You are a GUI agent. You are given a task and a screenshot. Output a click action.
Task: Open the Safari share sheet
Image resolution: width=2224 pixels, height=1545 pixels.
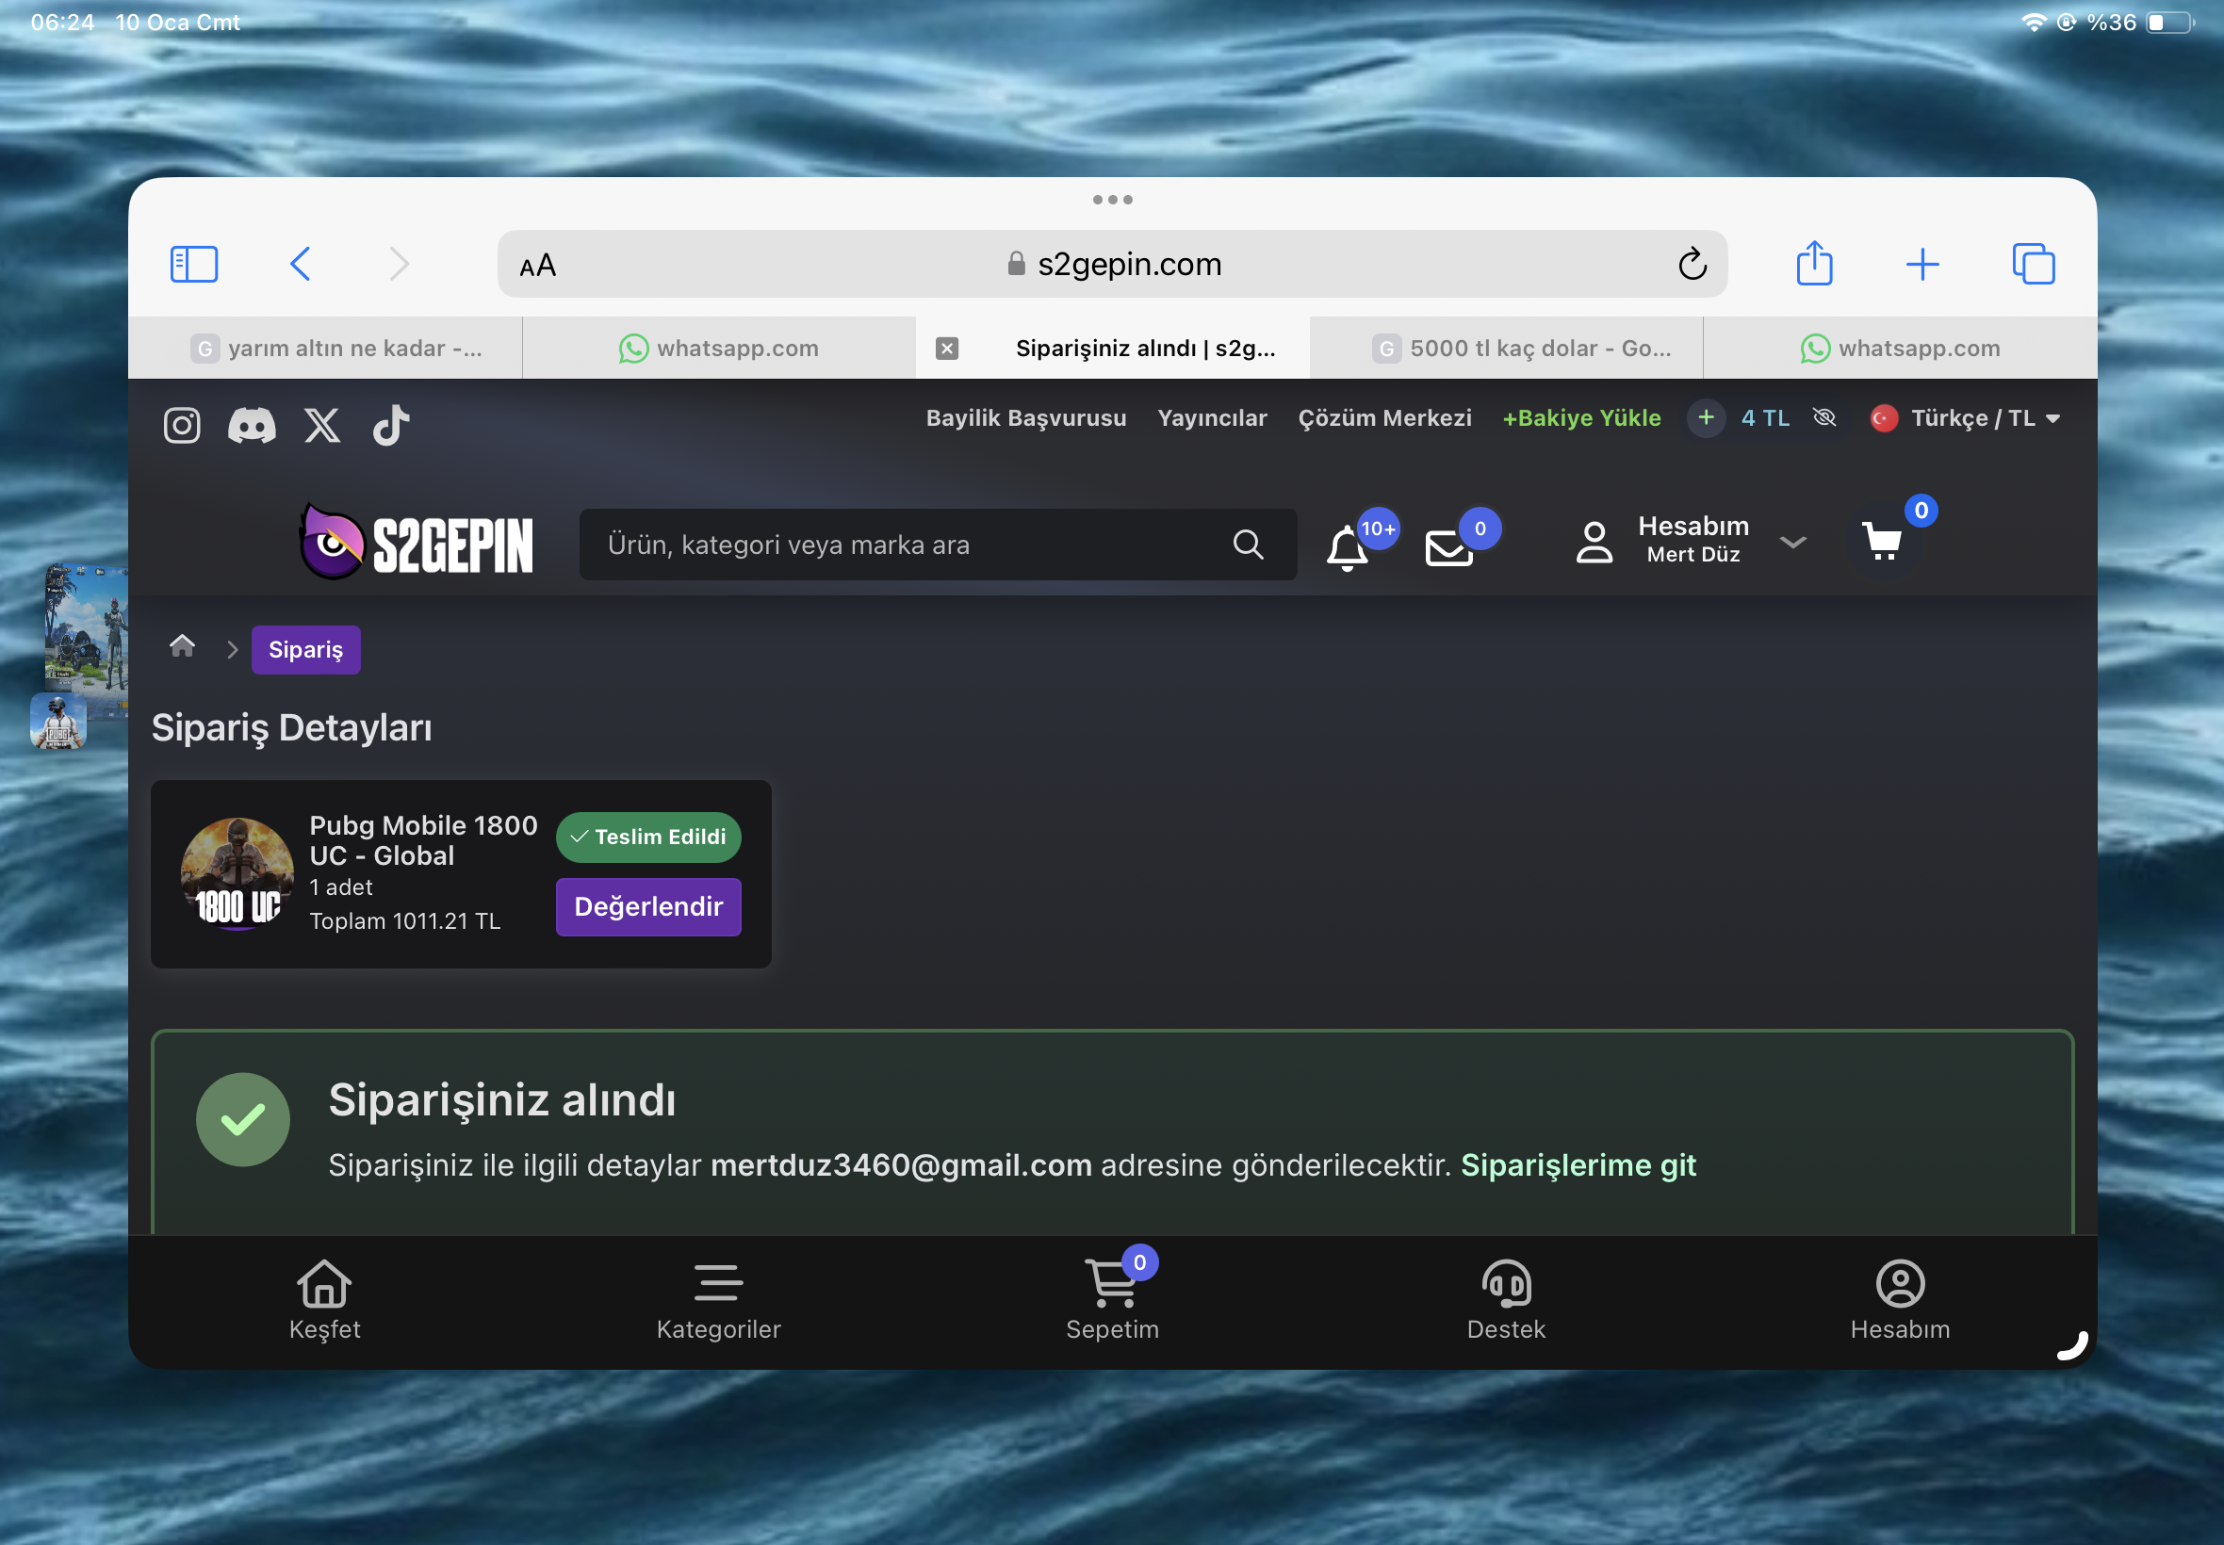1814,263
